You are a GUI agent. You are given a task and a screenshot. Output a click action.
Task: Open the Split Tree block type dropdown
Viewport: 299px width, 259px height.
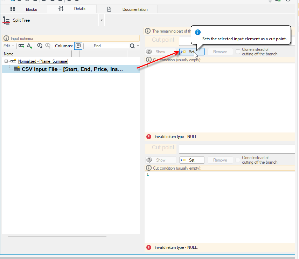(x=102, y=20)
